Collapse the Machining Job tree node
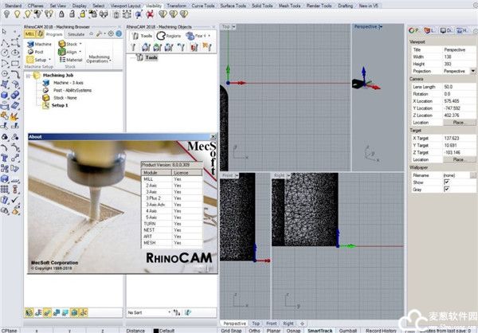 28,76
